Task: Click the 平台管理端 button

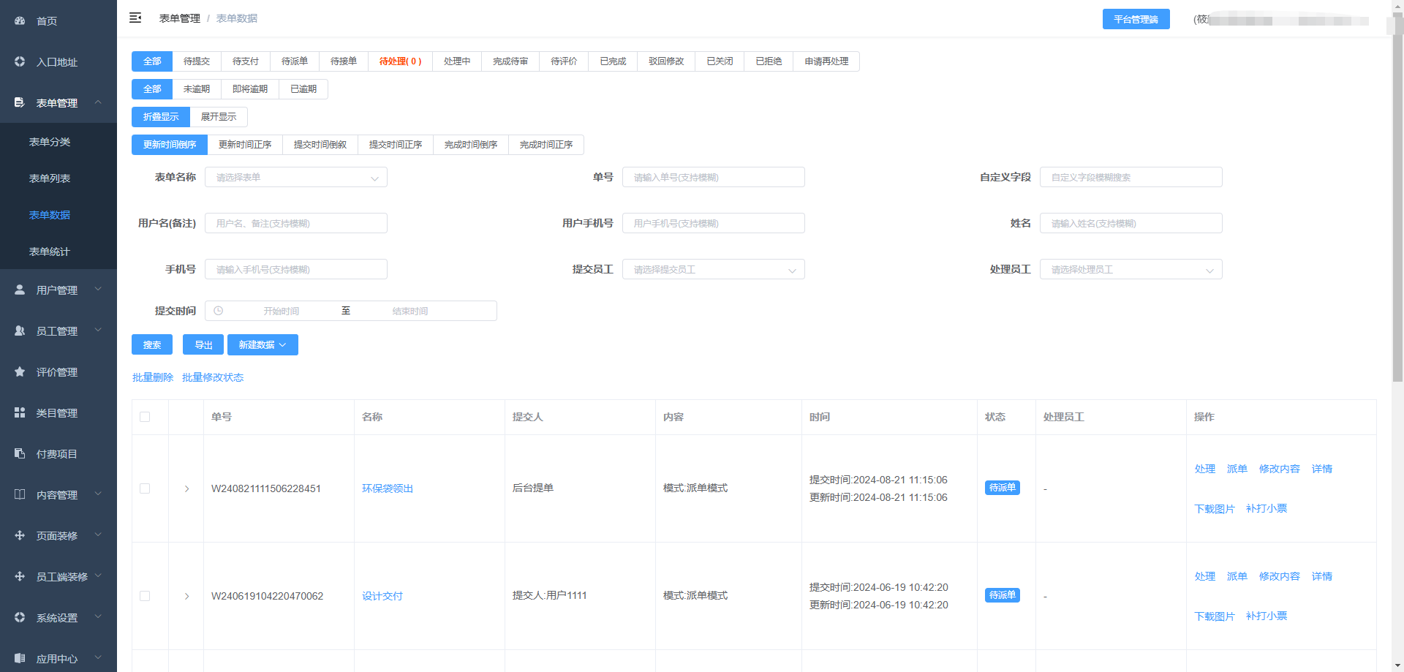Action: click(1136, 19)
